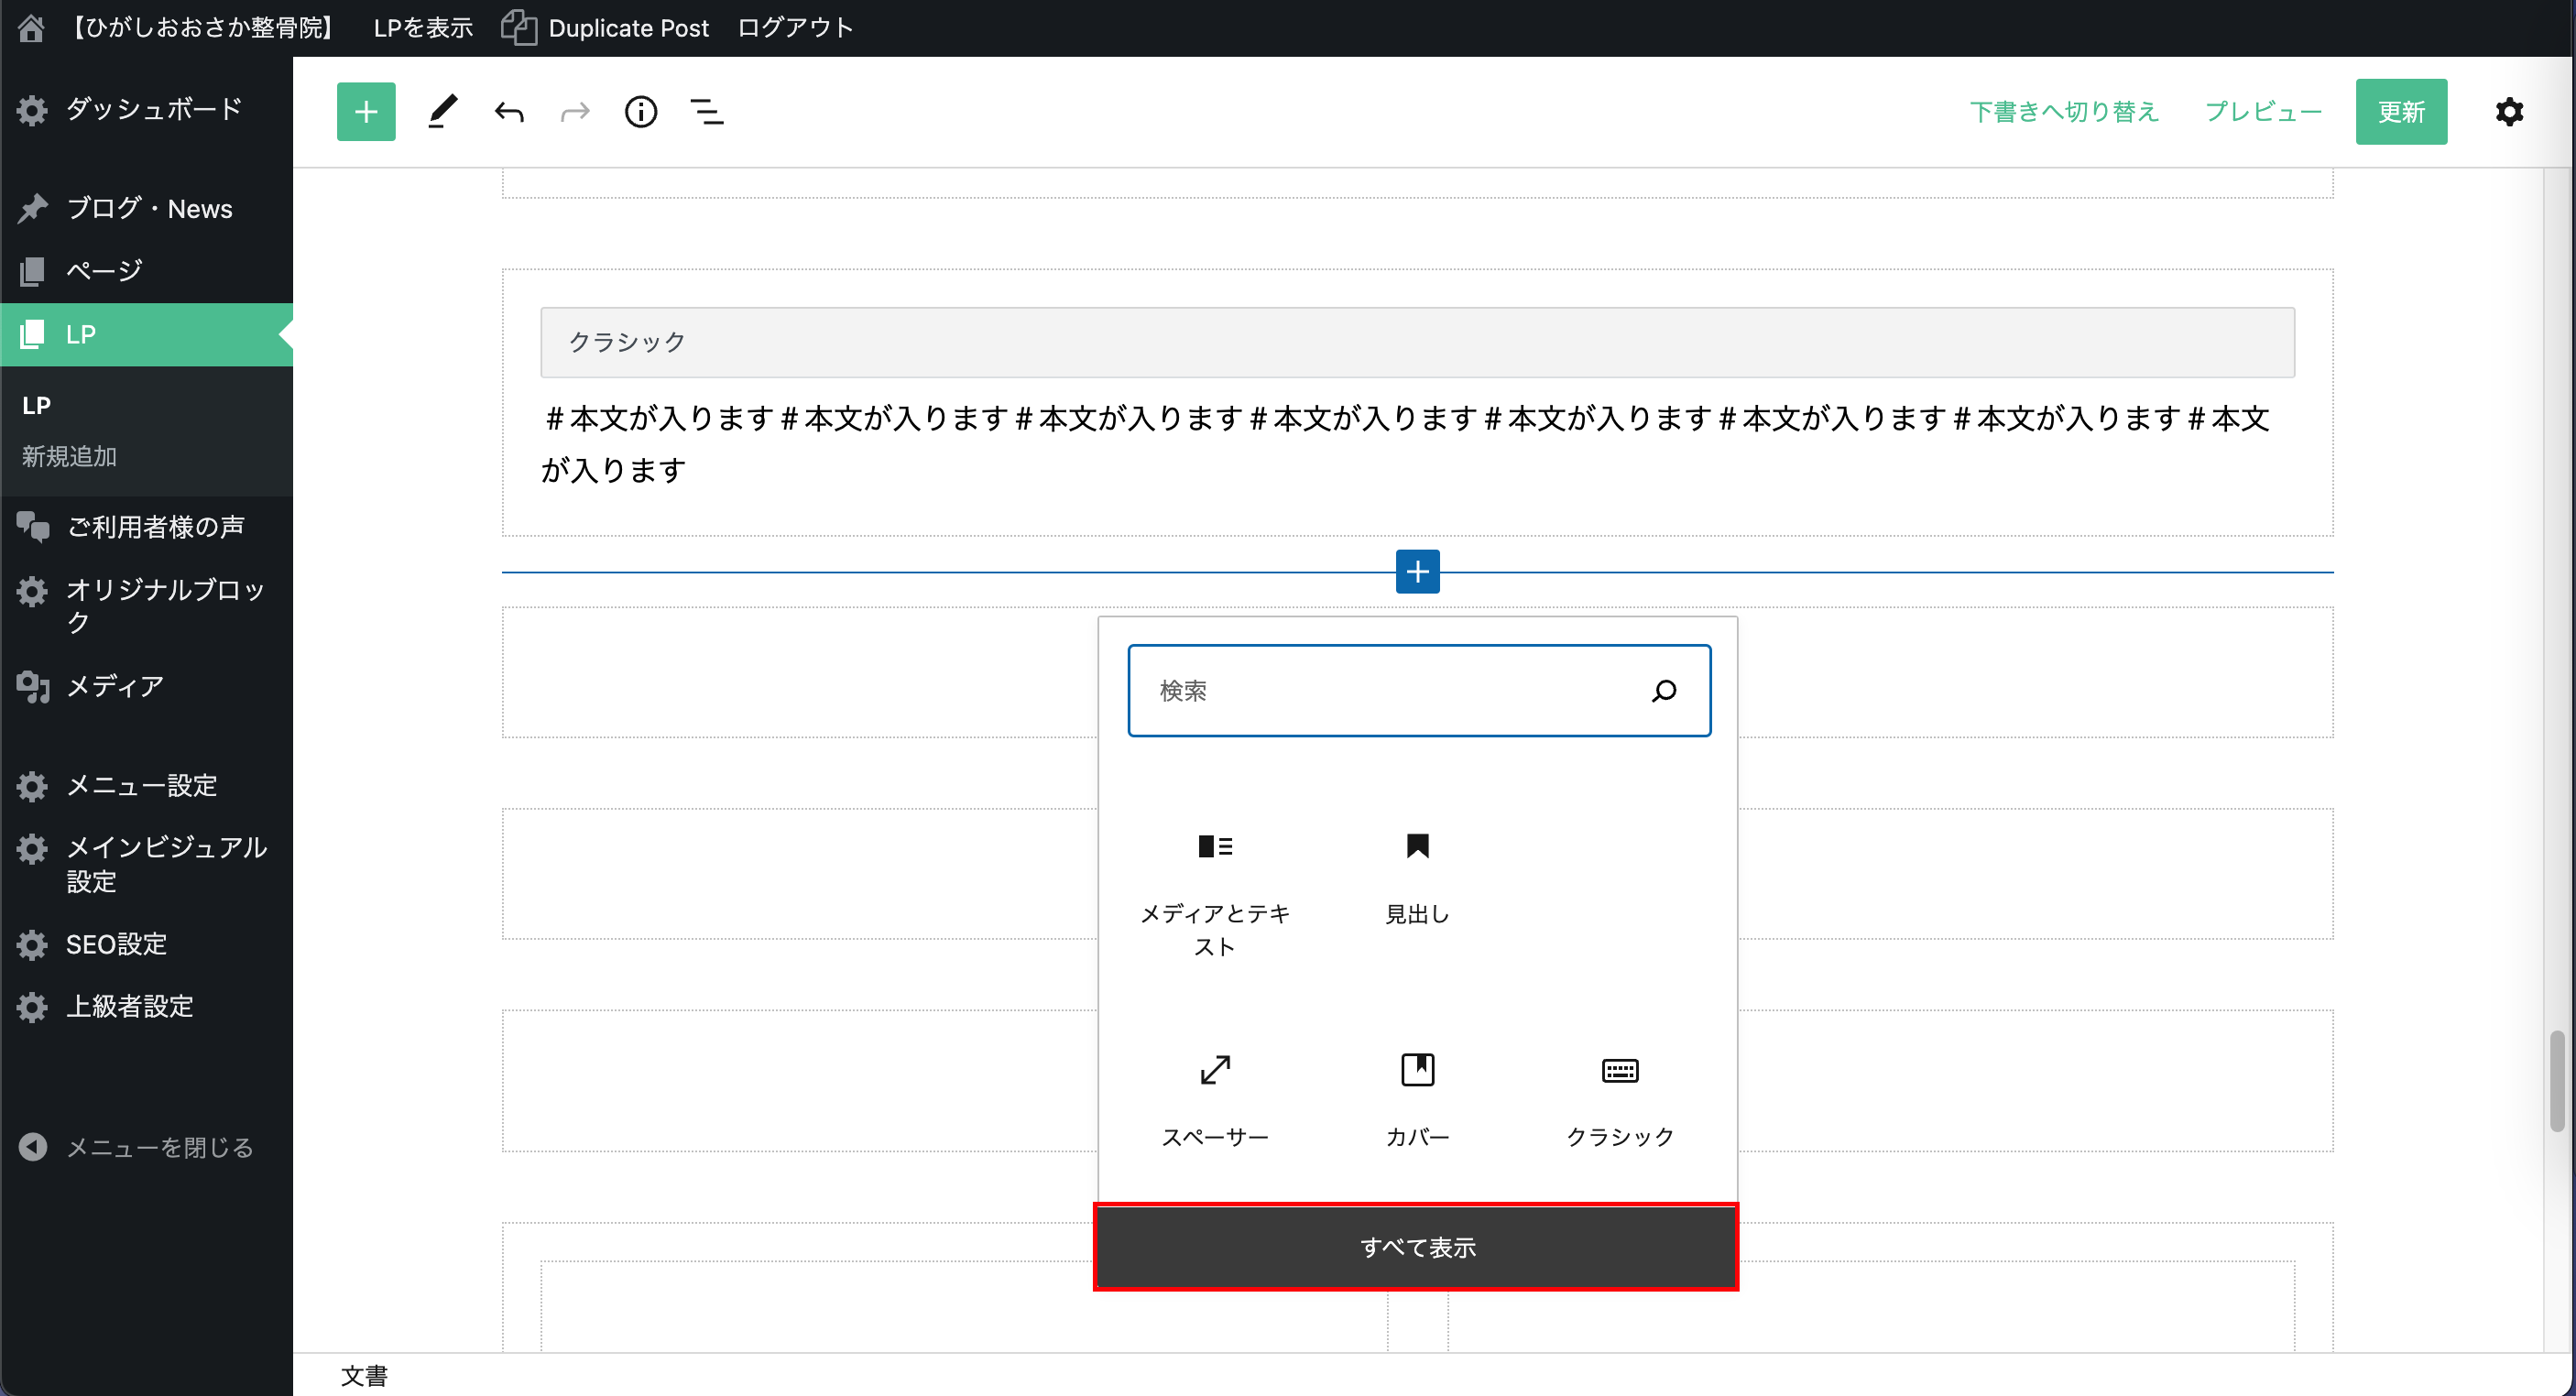Open the block list view icon
This screenshot has width=2576, height=1396.
[707, 112]
